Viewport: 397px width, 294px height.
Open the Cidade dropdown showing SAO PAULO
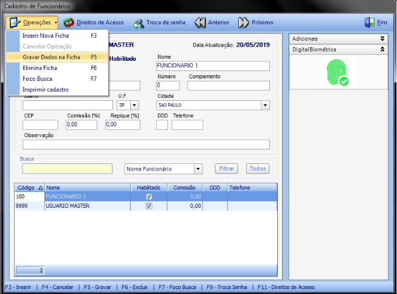tap(265, 105)
